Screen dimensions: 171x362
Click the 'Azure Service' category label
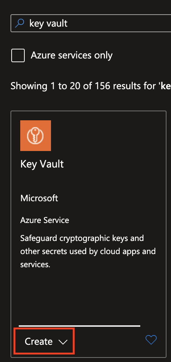(45, 220)
